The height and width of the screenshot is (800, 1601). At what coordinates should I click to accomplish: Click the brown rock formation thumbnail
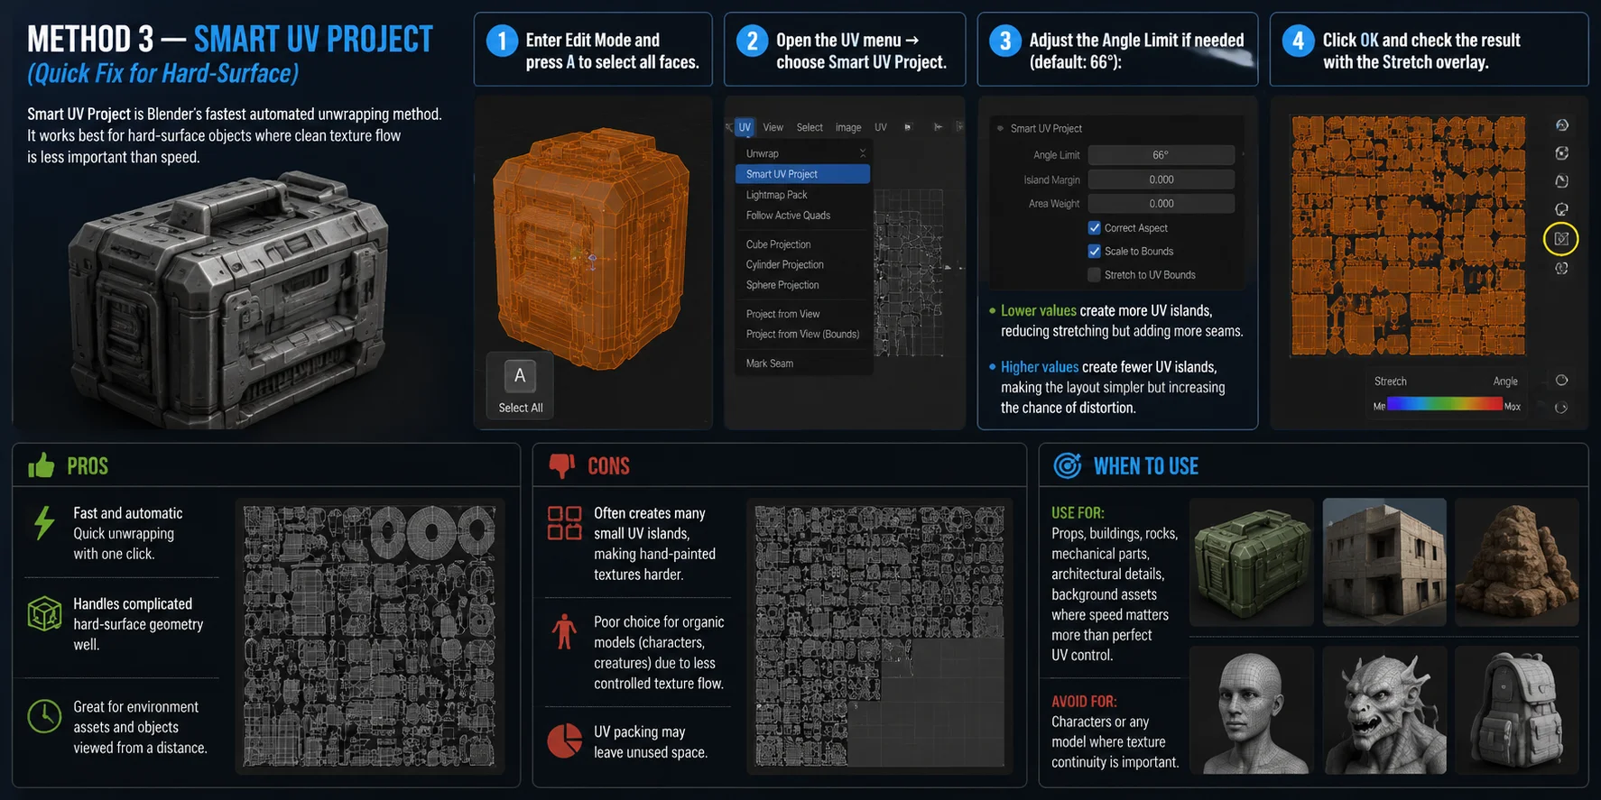click(1517, 562)
